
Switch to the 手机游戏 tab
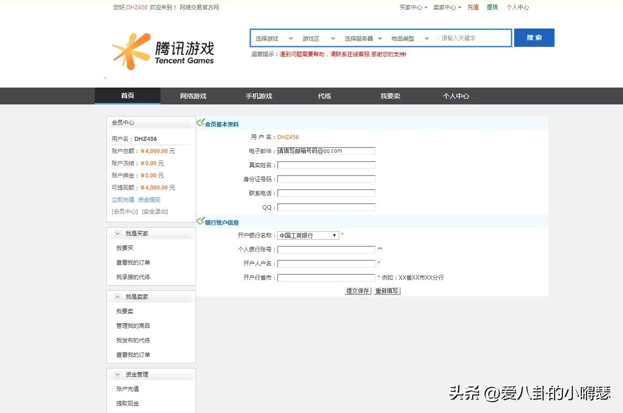tap(258, 96)
